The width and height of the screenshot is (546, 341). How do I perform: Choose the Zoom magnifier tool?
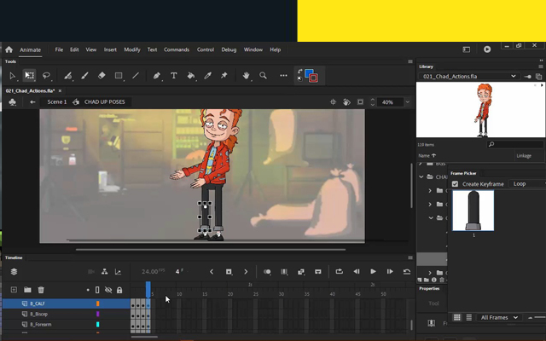tap(263, 76)
